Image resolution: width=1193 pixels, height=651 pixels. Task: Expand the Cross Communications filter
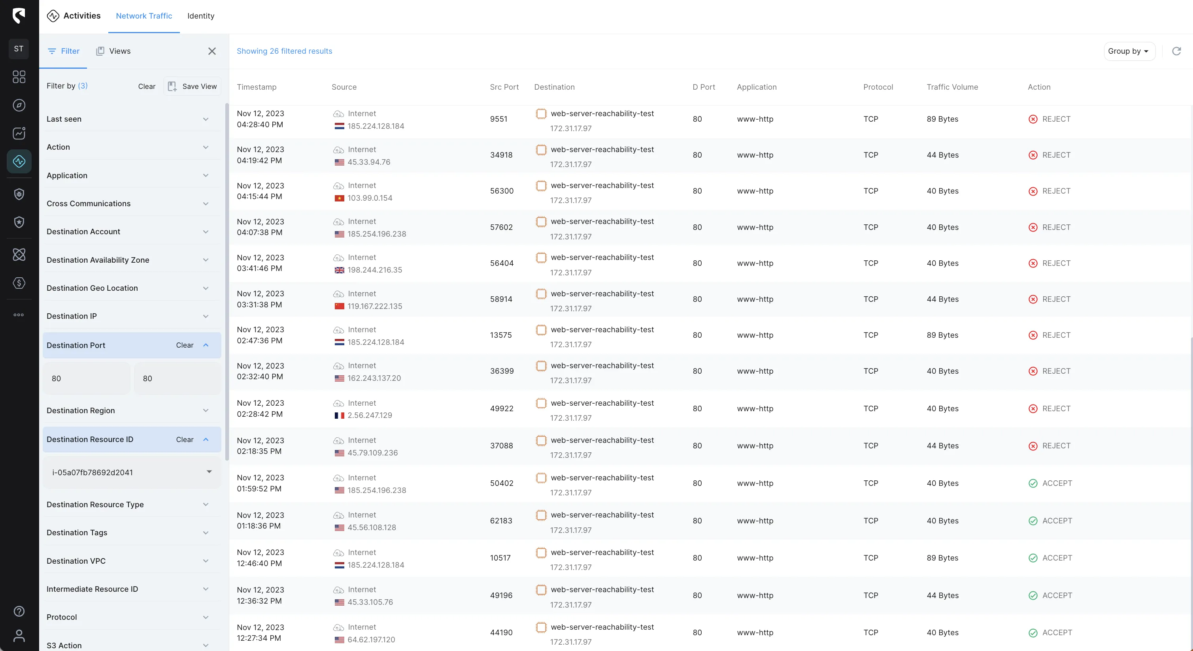click(x=132, y=203)
